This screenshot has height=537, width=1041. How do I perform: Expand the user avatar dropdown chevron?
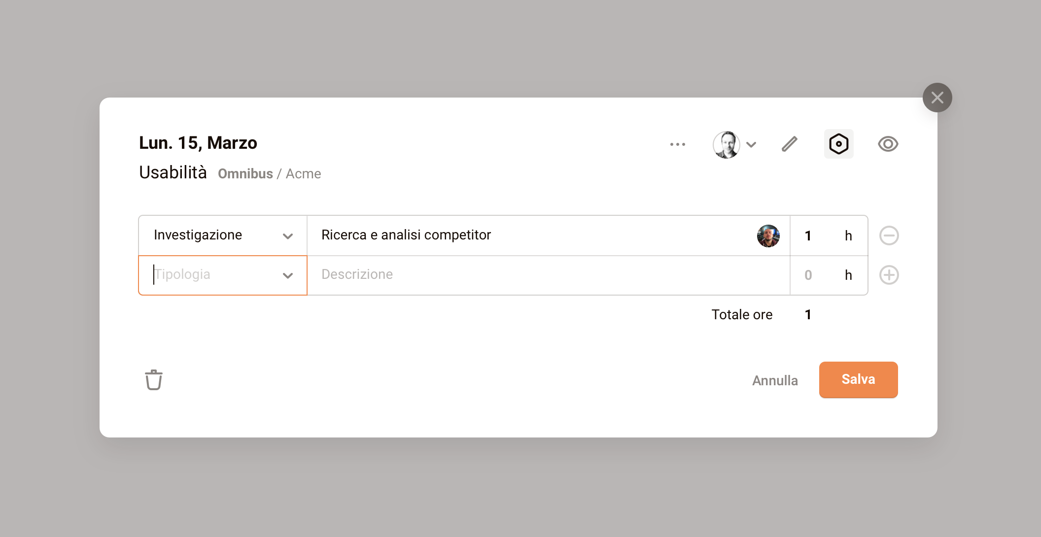point(751,144)
